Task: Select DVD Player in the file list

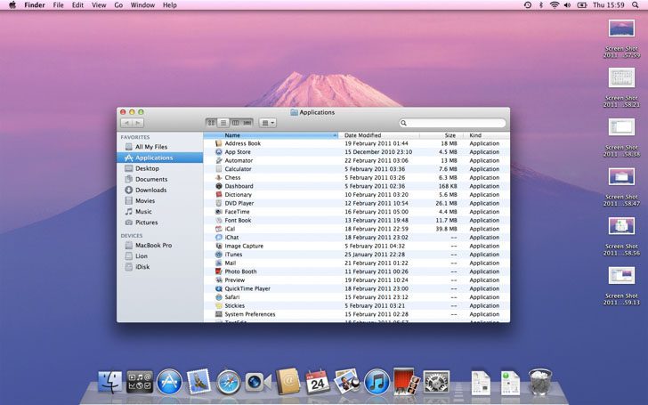Action: pos(357,203)
